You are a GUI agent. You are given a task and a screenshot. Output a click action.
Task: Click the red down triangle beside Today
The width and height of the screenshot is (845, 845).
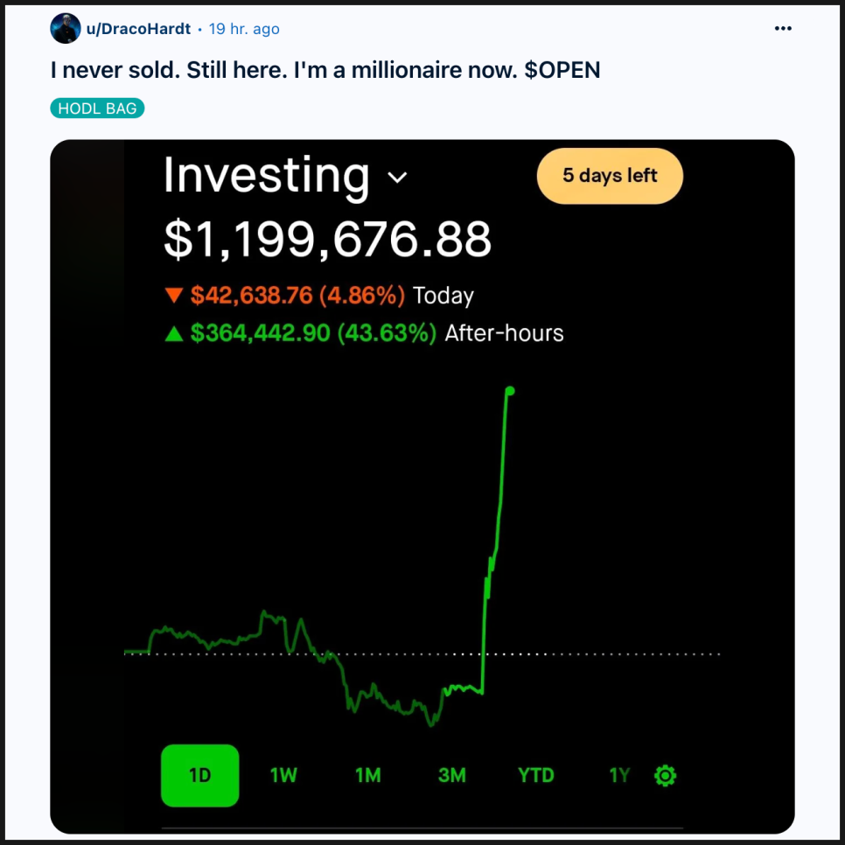point(174,296)
